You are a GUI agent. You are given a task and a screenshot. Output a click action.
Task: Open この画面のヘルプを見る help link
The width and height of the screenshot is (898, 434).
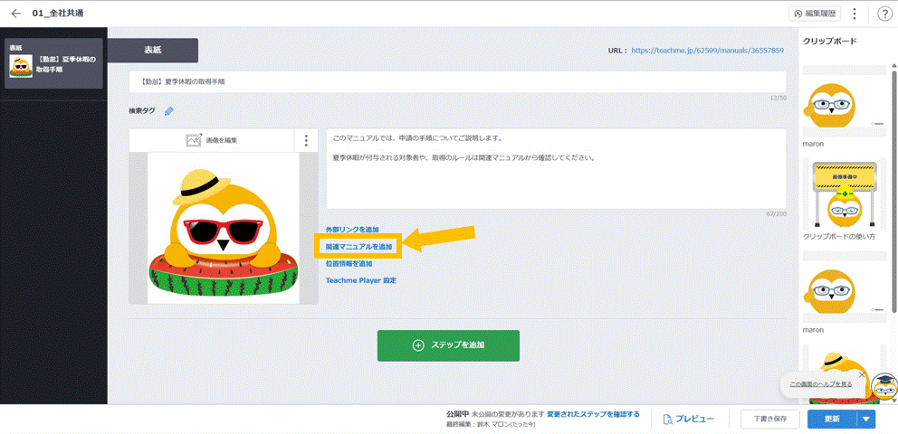[821, 383]
